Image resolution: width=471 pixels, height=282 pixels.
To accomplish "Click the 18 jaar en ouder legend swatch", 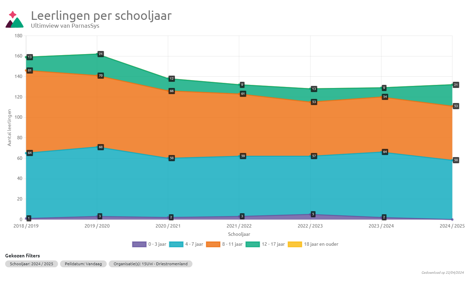I will coord(295,244).
